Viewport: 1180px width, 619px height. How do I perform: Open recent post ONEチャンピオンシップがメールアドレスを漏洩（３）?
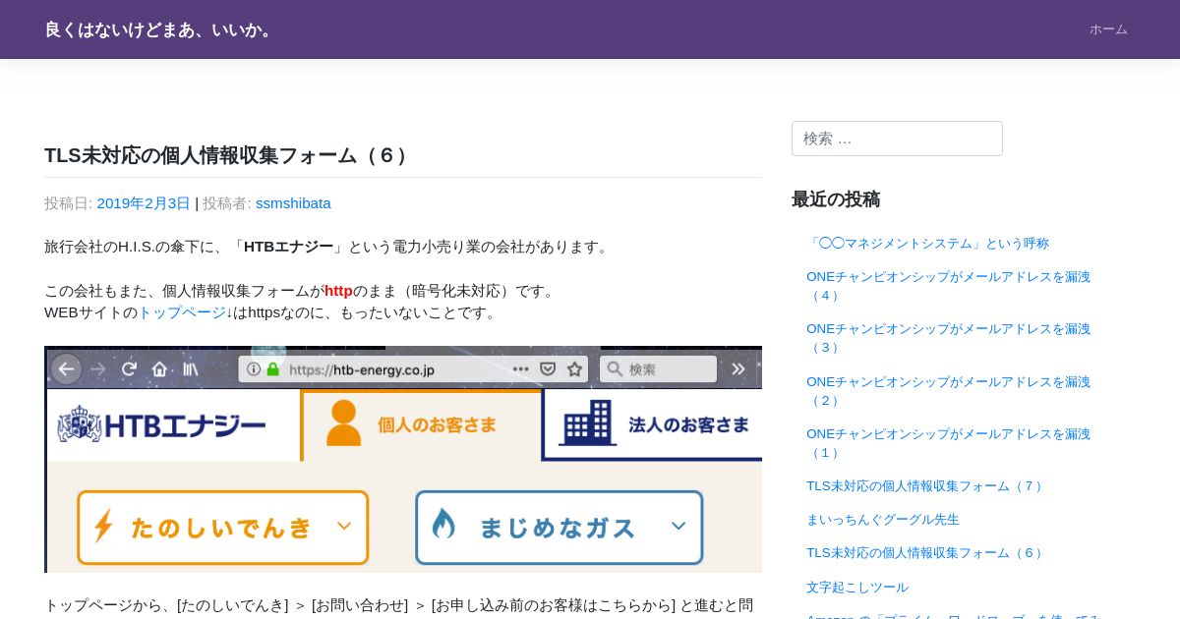click(x=948, y=338)
